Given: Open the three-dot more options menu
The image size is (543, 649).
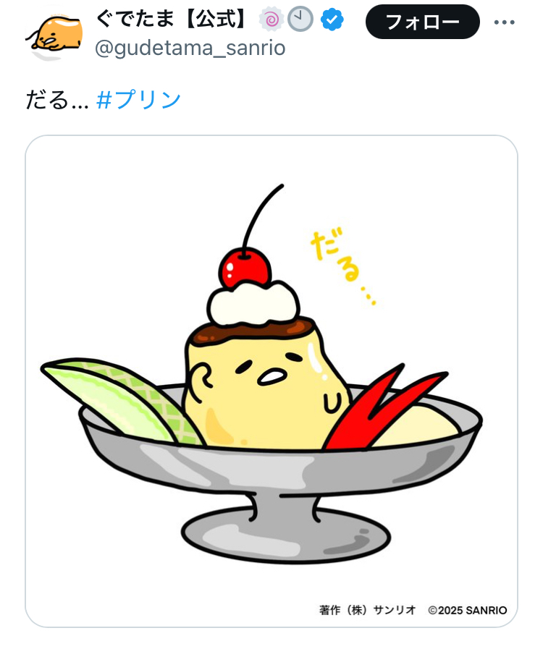Looking at the screenshot, I should (504, 22).
